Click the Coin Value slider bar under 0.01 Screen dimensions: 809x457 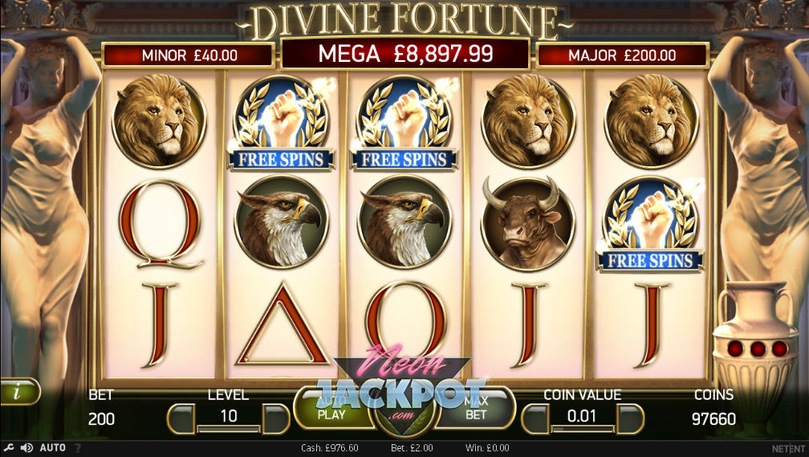coord(583,429)
